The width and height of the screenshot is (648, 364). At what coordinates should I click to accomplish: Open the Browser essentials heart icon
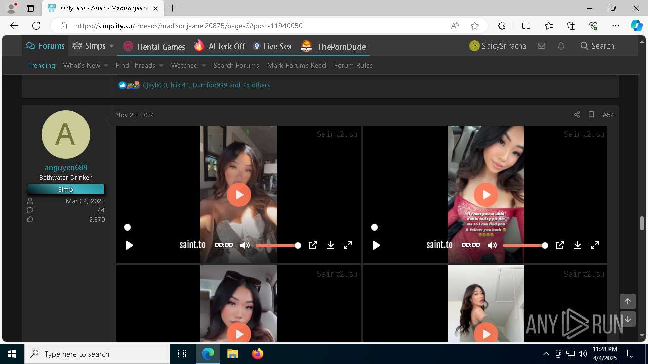593,26
